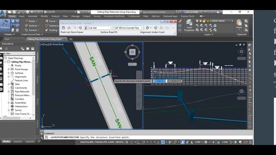Viewport: 276px width, 155px height.
Task: Toggle snap mode in the status bar
Action: pos(132,142)
